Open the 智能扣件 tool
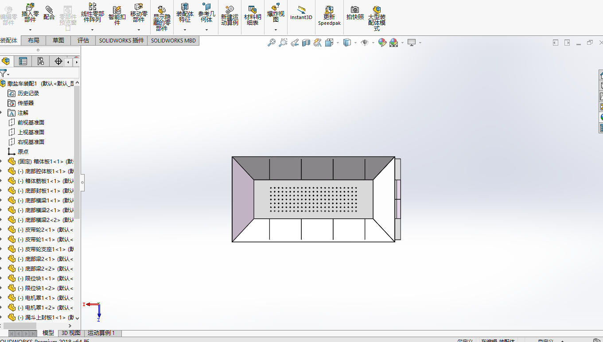The width and height of the screenshot is (603, 342). [117, 15]
